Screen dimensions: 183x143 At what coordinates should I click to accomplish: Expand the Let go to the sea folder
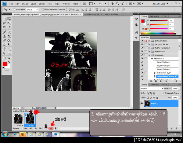(x=149, y=45)
